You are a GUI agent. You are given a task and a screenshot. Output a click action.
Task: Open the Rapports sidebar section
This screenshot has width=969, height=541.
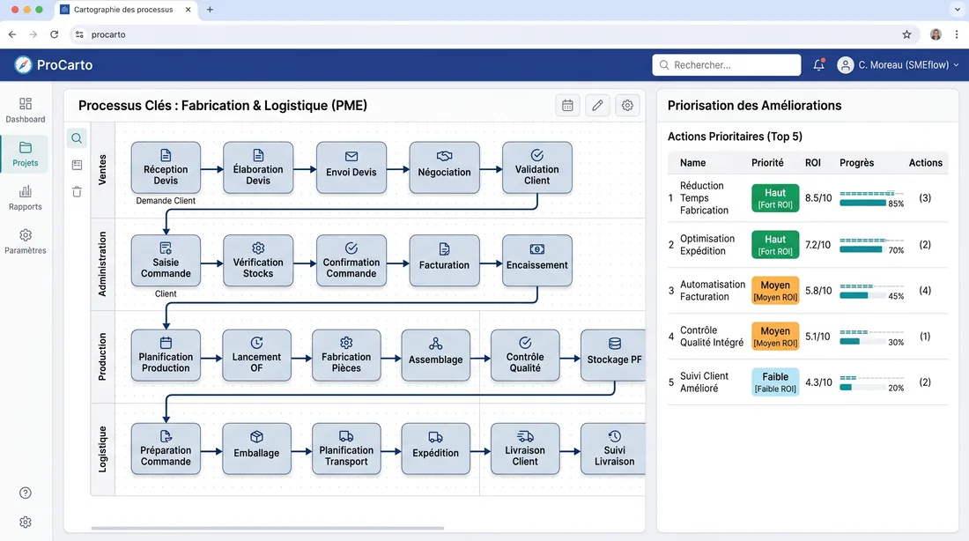coord(26,198)
